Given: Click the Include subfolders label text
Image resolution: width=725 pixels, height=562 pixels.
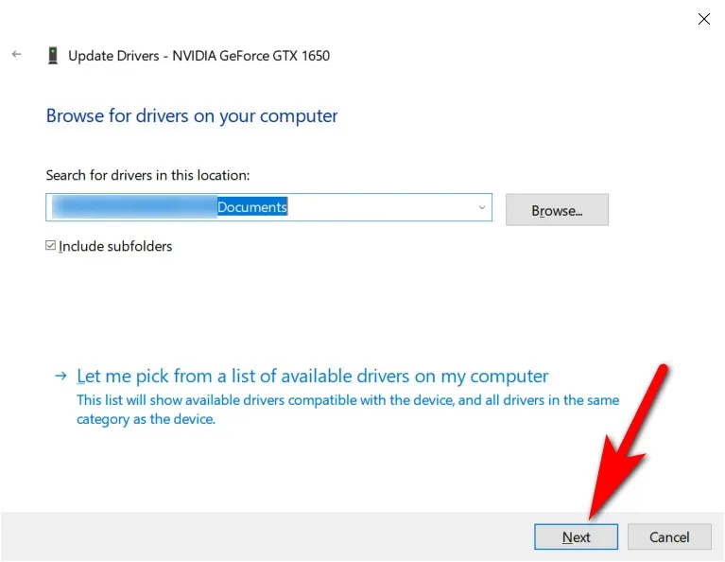Looking at the screenshot, I should pyautogui.click(x=115, y=246).
